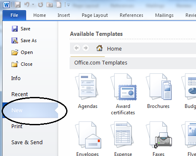Viewport: 196px width, 156px height.
Task: Select Info in the Backstage menu
Action: 16,78
